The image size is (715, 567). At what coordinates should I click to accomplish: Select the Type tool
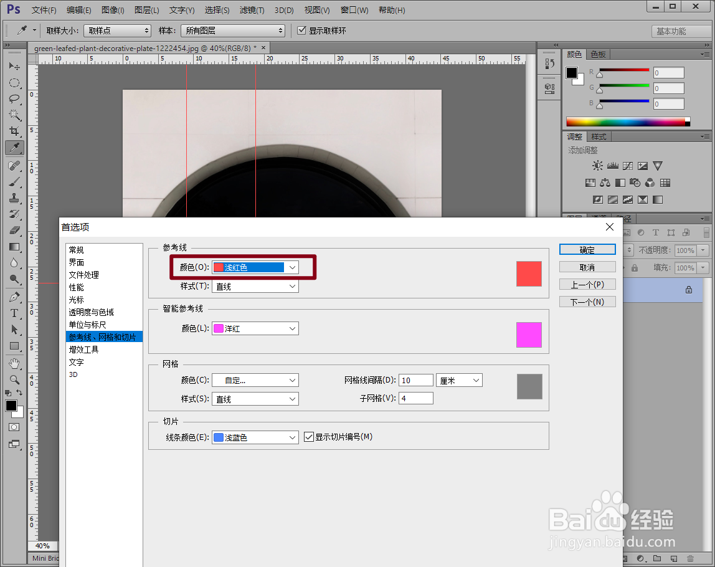(16, 313)
